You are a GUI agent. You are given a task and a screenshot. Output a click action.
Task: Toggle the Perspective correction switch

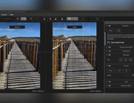pos(110,51)
